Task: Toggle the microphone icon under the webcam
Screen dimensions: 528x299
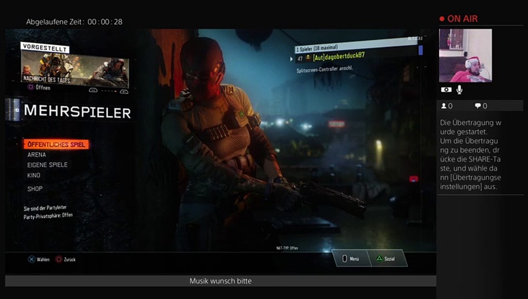Action: [x=459, y=89]
